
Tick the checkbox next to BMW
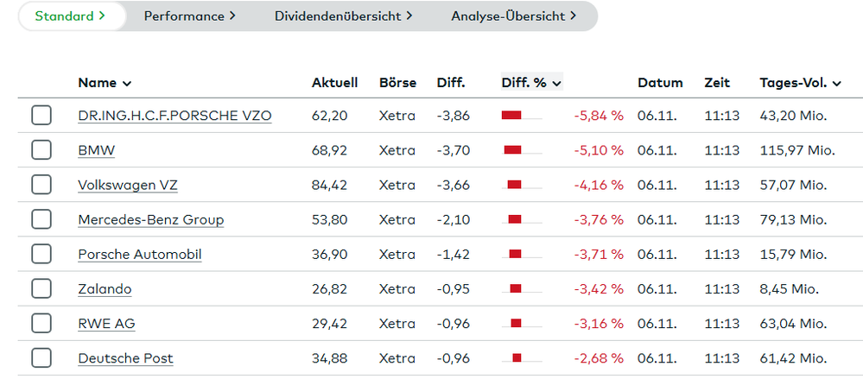click(x=41, y=150)
